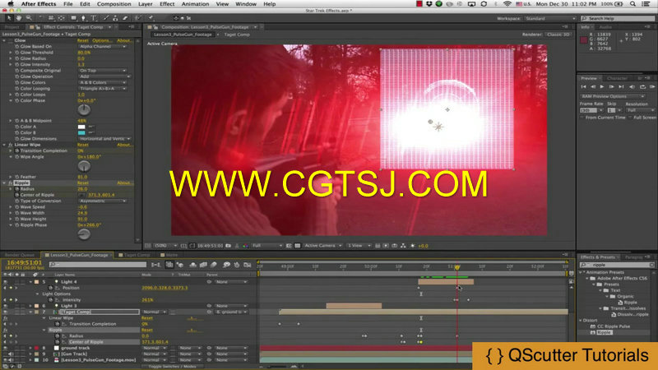Reset the Glow effect
This screenshot has height=370, width=658.
coord(83,40)
